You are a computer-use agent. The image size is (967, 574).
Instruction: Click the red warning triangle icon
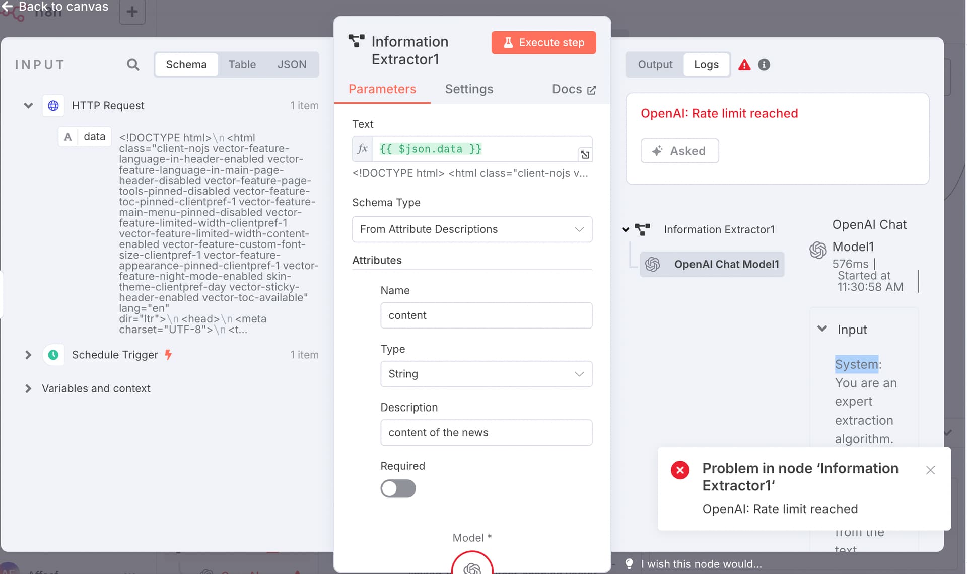(x=744, y=65)
